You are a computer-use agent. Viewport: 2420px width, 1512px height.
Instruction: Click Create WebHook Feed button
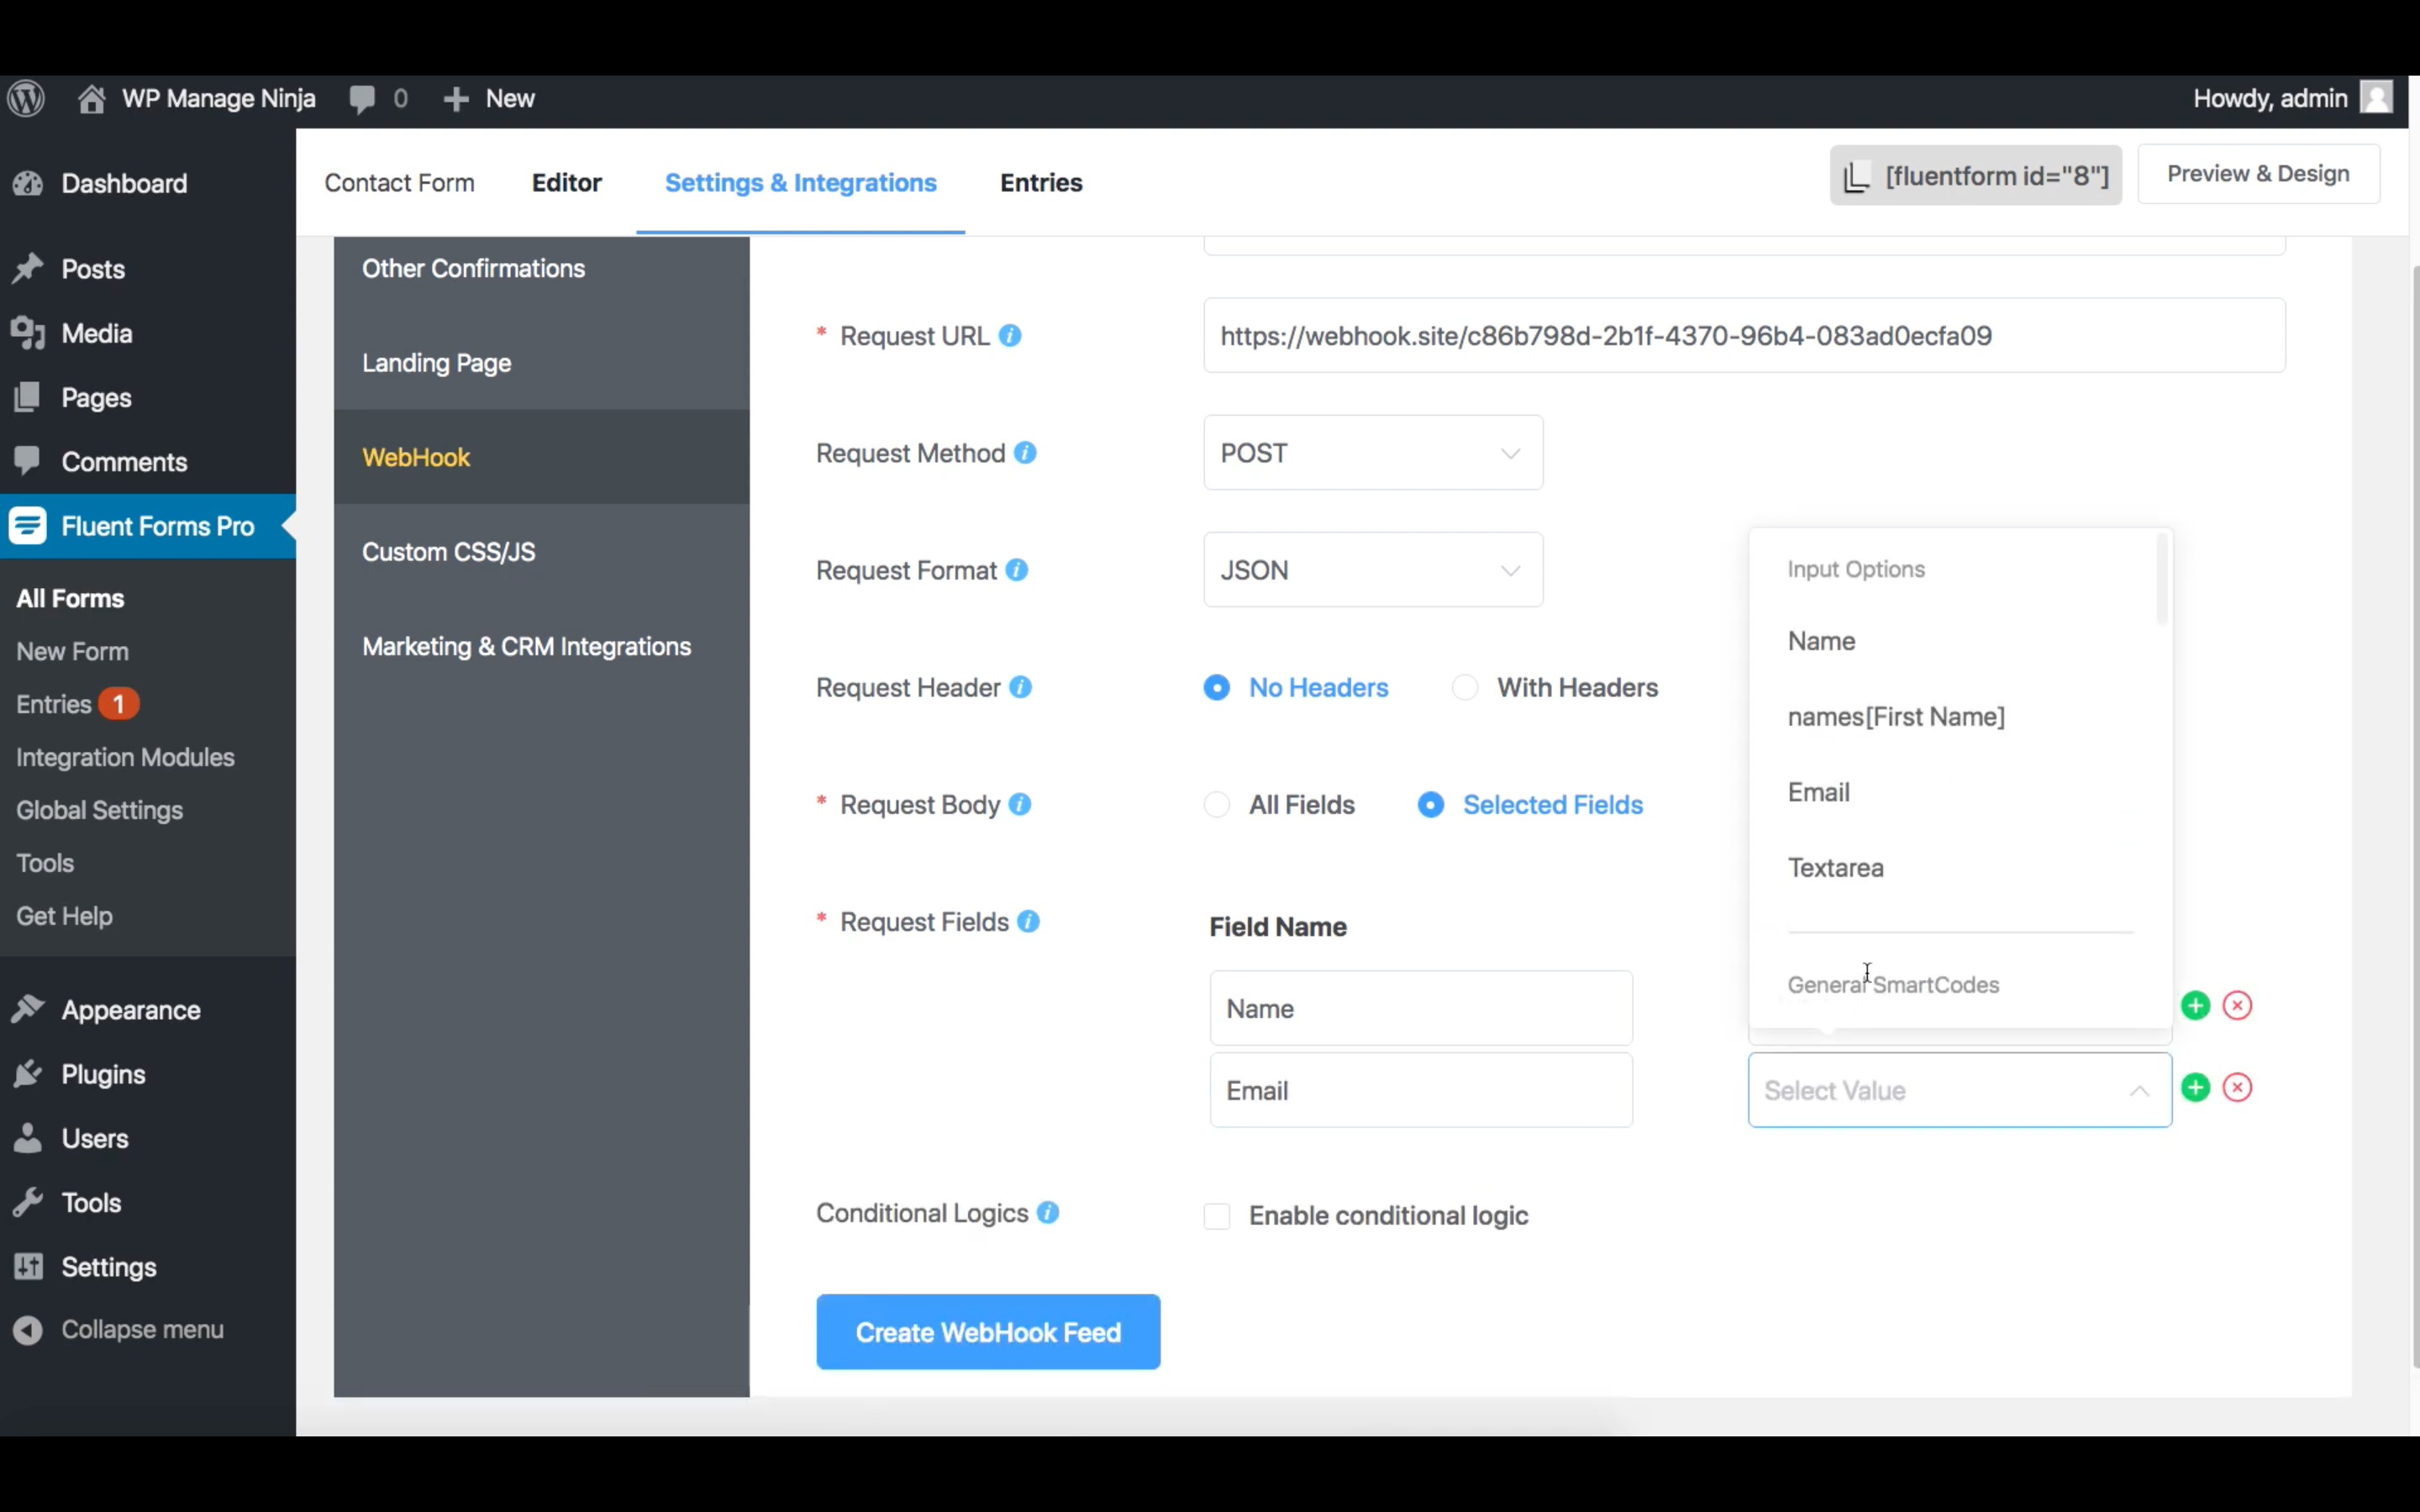(x=988, y=1332)
